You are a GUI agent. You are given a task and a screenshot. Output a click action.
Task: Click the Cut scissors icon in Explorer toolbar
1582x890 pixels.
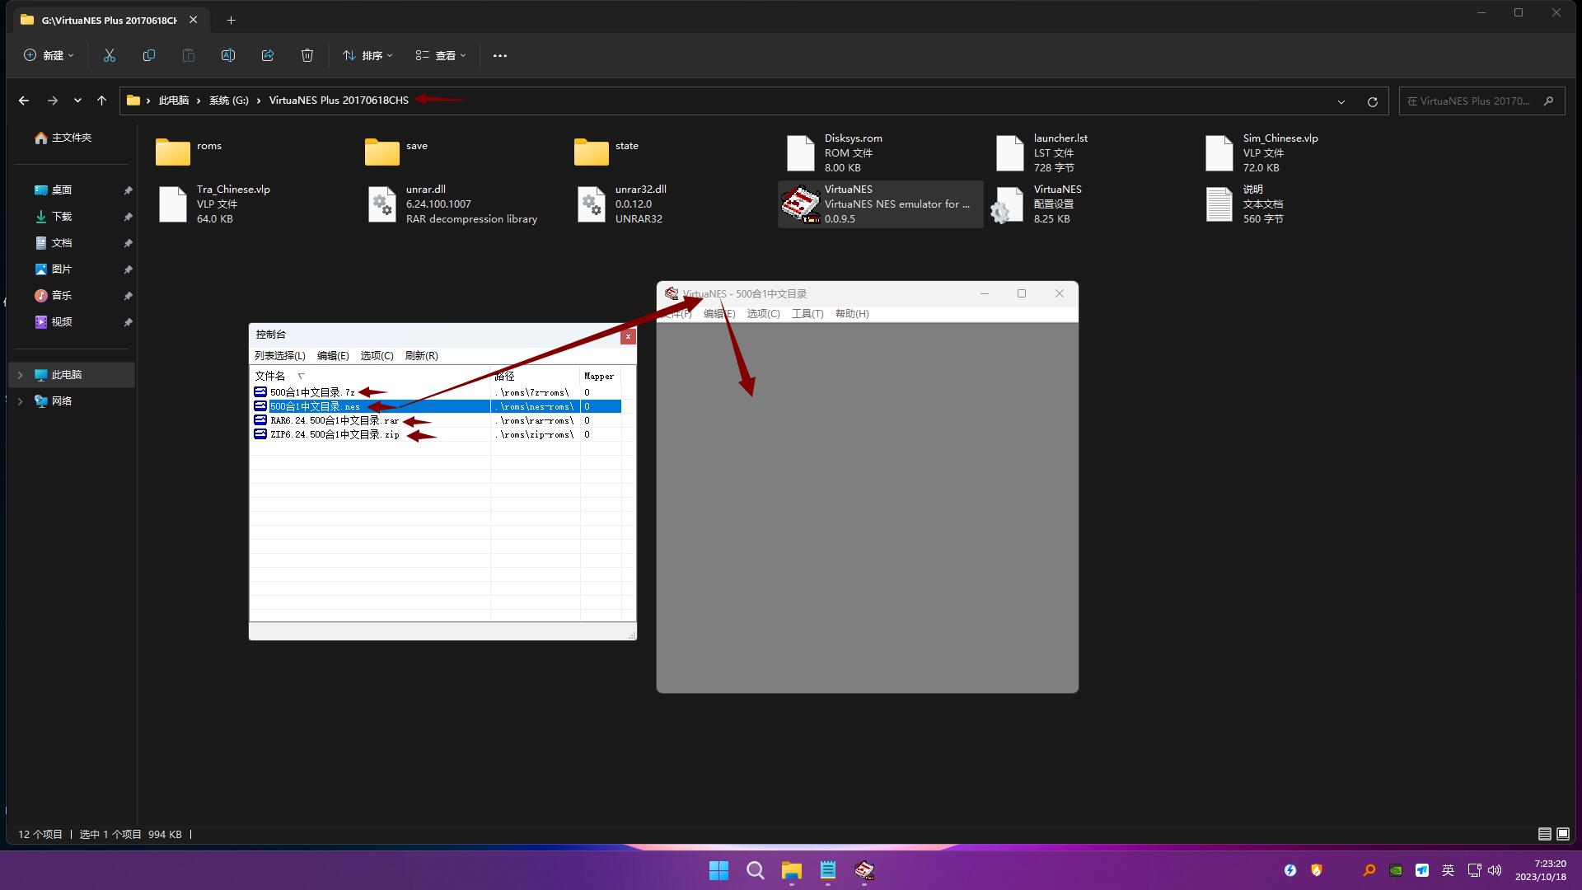tap(110, 55)
